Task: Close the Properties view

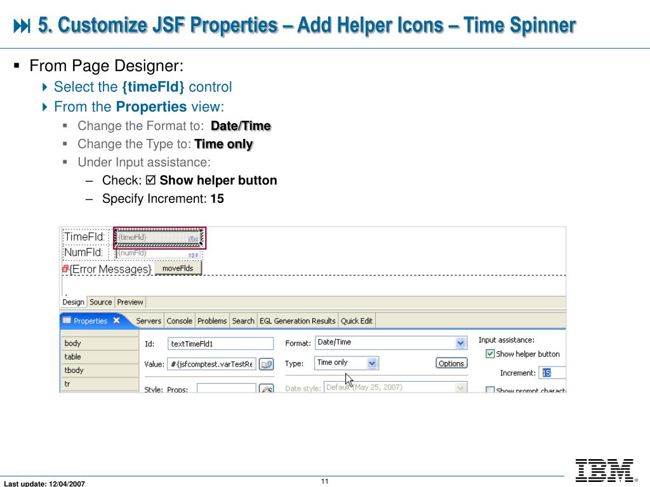Action: pyautogui.click(x=117, y=320)
